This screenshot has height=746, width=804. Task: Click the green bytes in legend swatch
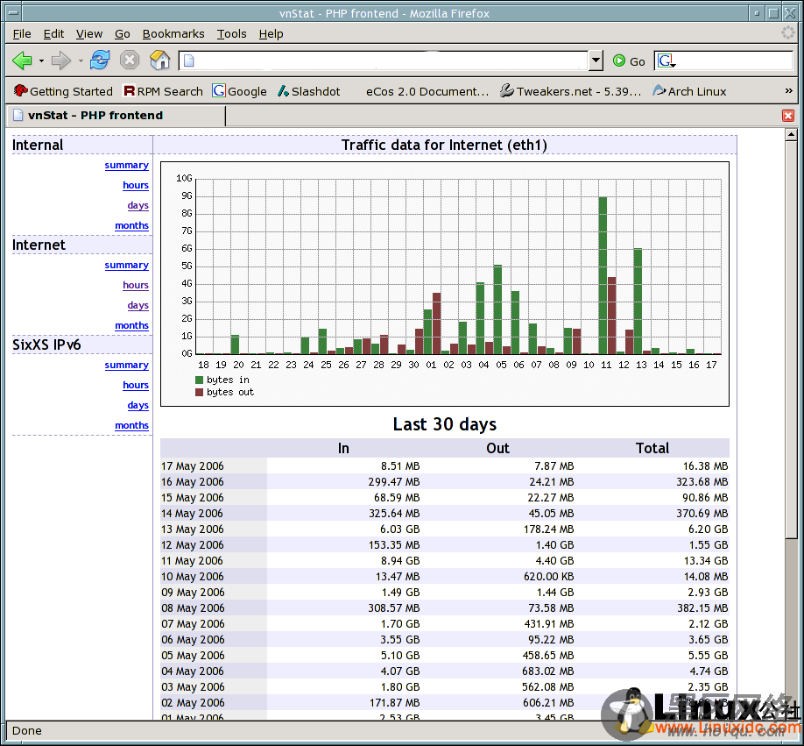pyautogui.click(x=199, y=380)
